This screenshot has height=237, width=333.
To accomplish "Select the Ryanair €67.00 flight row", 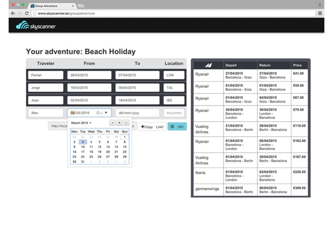I will 251,99.
